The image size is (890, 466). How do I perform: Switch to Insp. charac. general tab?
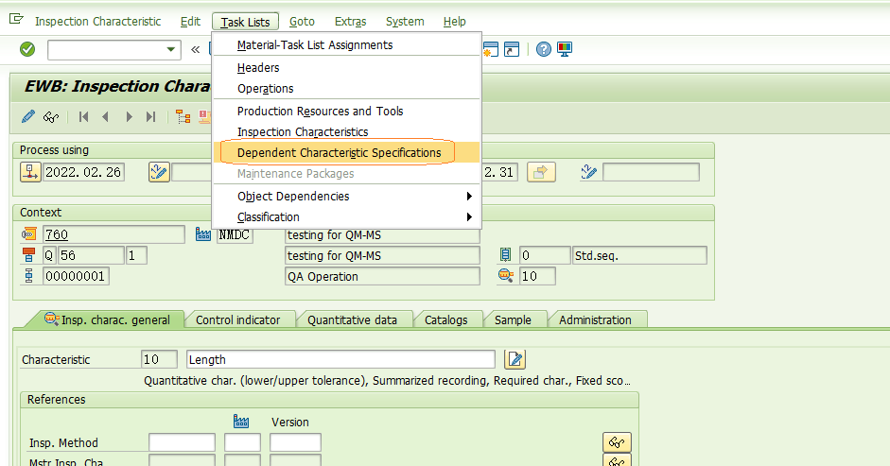pos(108,319)
